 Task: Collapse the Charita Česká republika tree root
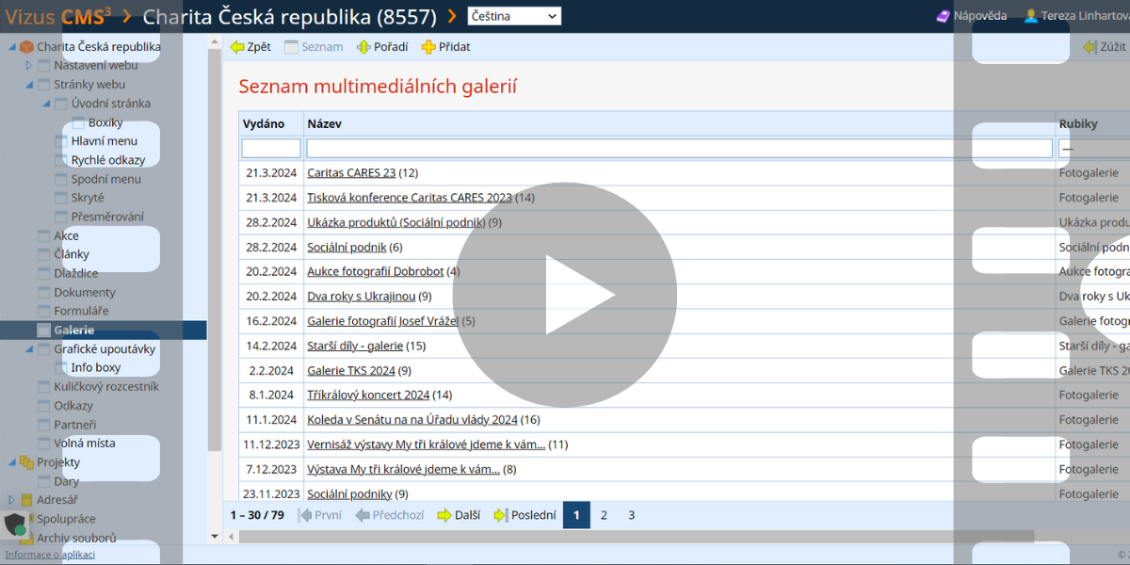tap(11, 47)
